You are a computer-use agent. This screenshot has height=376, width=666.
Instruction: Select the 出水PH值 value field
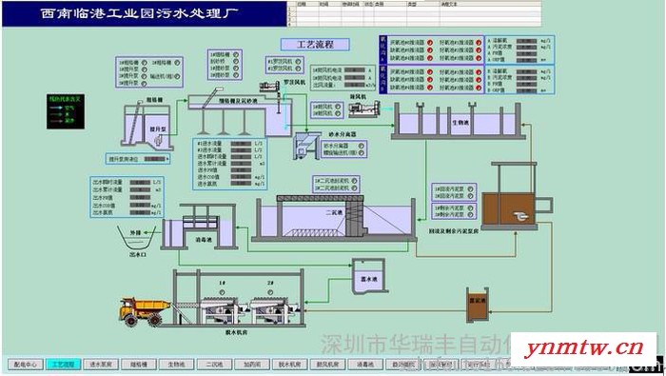pos(140,198)
